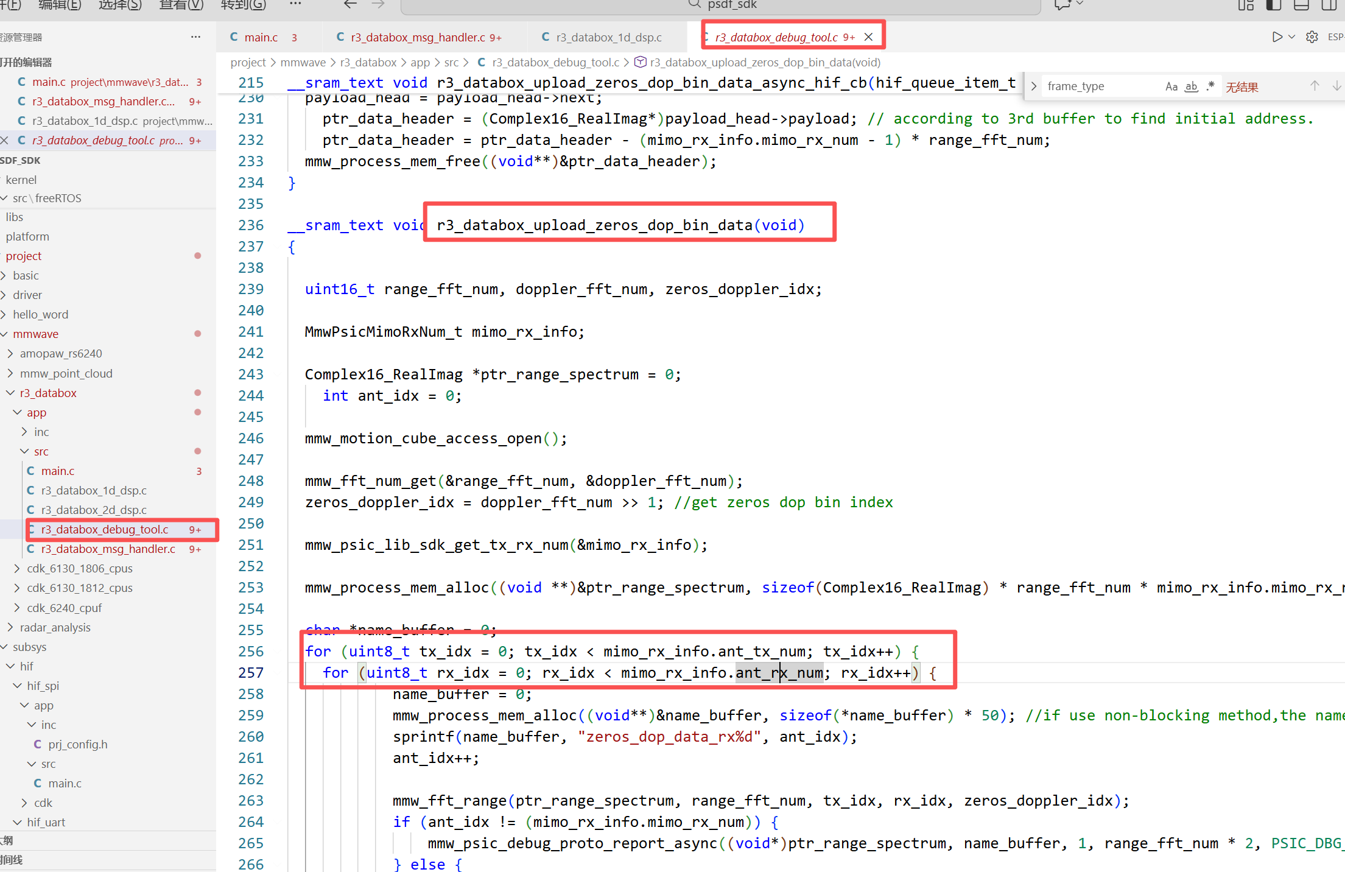Expand the cdk_6240_cpuf folder
This screenshot has width=1345, height=872.
(x=18, y=608)
